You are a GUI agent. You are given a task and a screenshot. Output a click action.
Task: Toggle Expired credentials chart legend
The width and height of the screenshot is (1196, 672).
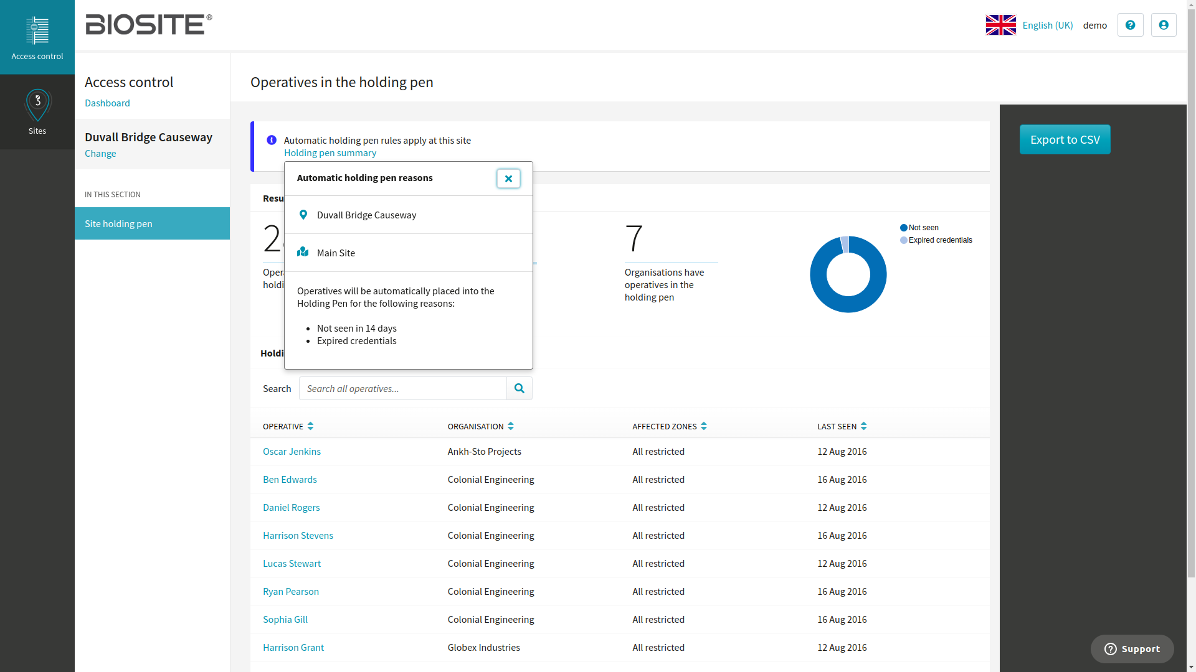click(936, 240)
